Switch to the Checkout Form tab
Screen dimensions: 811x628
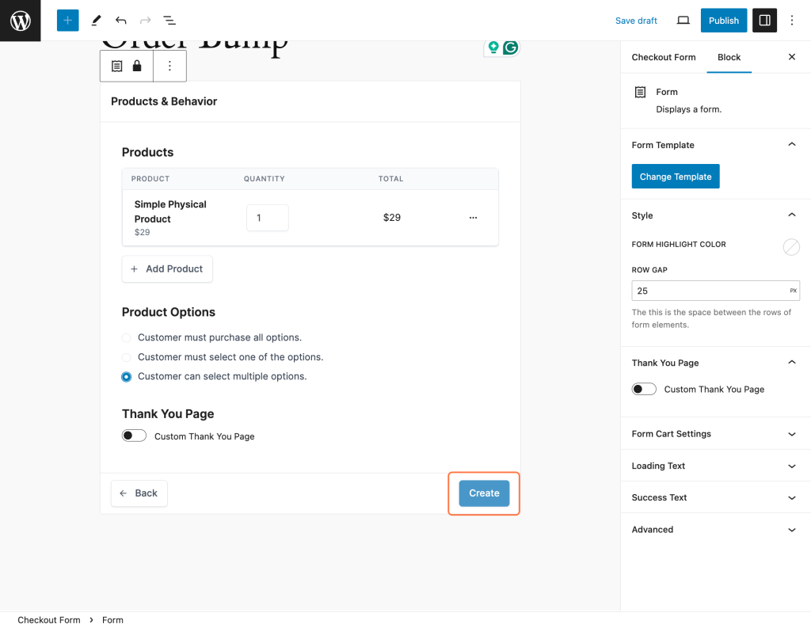(663, 57)
